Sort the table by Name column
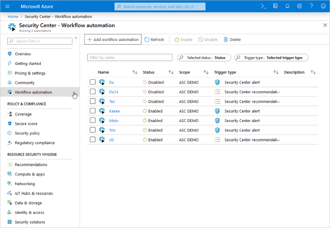The width and height of the screenshot is (330, 228). pyautogui.click(x=135, y=72)
